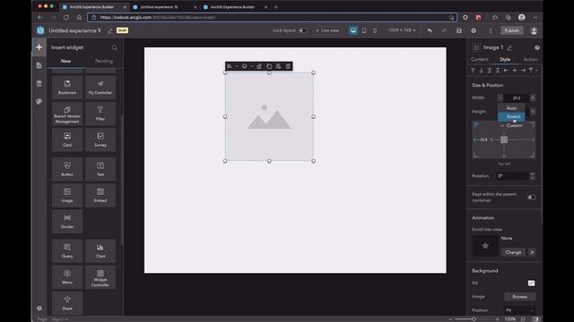
Task: Switch to the New widgets tab
Action: pos(65,61)
